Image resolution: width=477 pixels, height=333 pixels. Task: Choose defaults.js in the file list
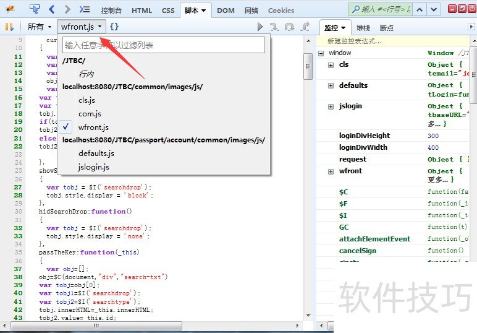96,154
